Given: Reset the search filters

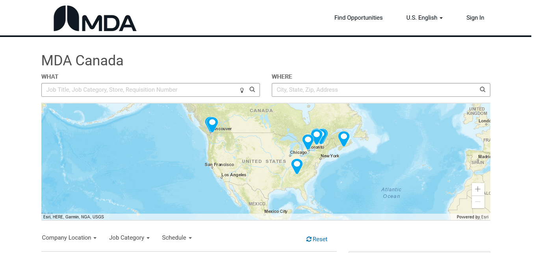Looking at the screenshot, I should 317,239.
